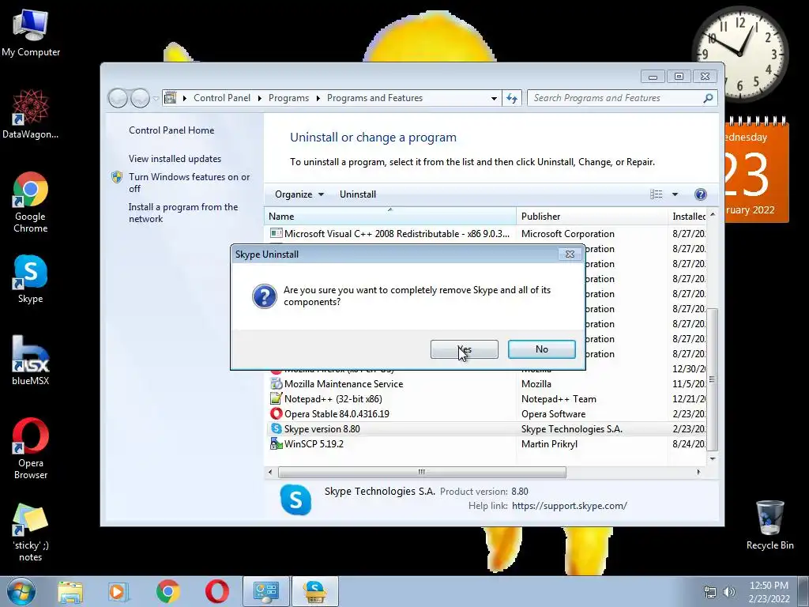Switch to Control Panel taskbar button
The width and height of the screenshot is (809, 607).
266,591
